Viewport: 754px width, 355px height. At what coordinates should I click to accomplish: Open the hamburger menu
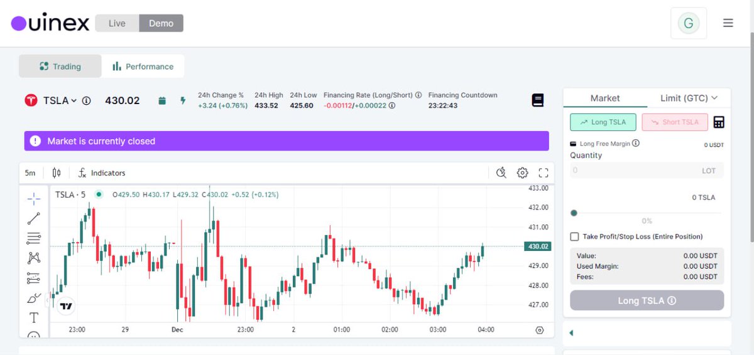tap(728, 23)
